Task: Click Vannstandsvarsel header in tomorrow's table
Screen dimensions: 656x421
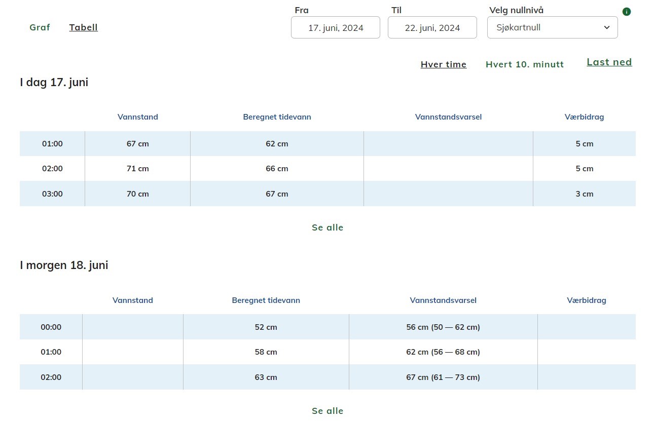Action: pos(443,300)
